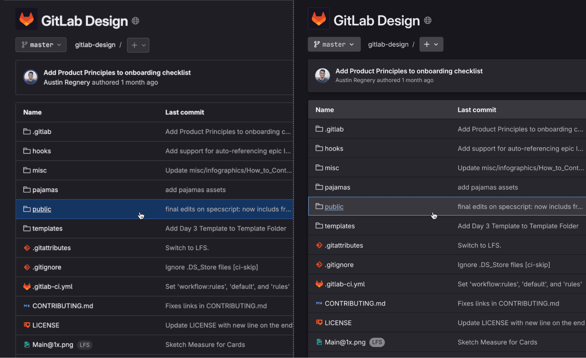
Task: Click the Last commit column header
Action: point(185,112)
